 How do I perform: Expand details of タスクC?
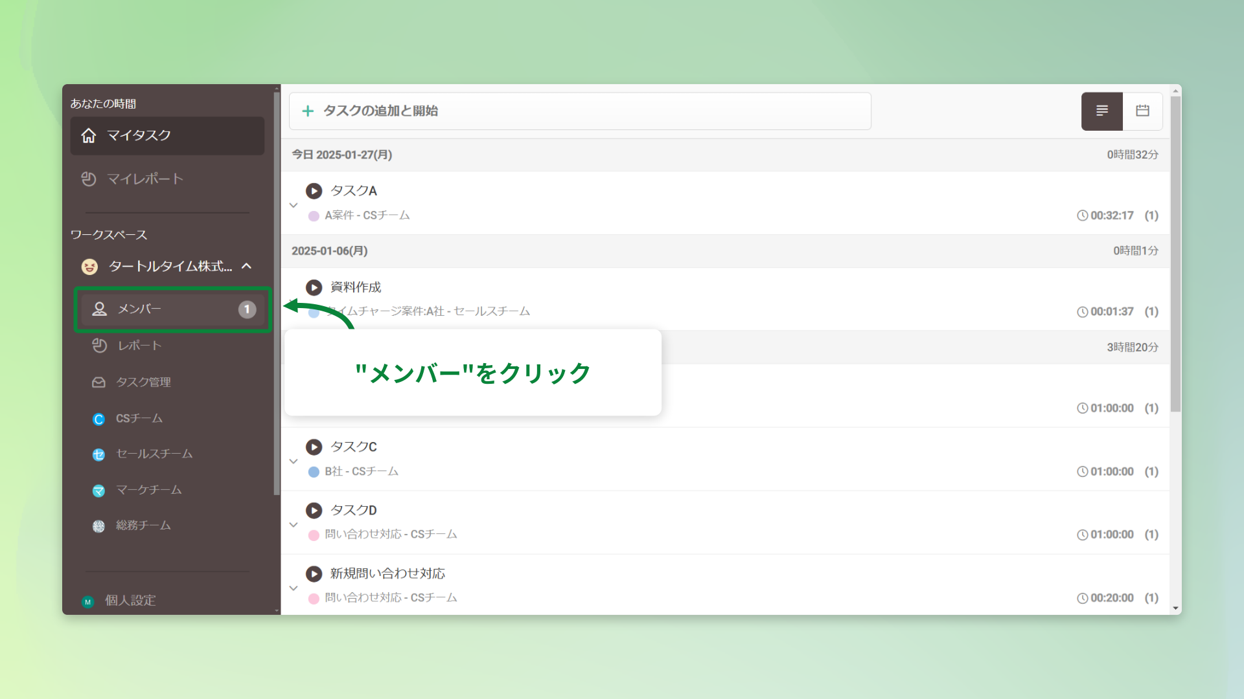pos(294,461)
